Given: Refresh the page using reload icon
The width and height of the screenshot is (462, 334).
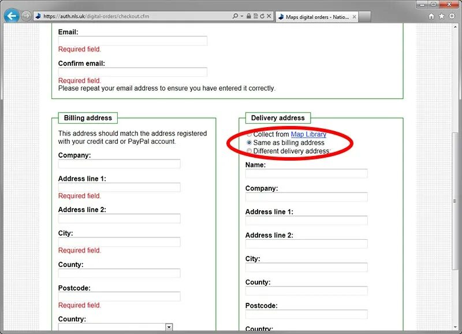Looking at the screenshot, I should pos(262,16).
